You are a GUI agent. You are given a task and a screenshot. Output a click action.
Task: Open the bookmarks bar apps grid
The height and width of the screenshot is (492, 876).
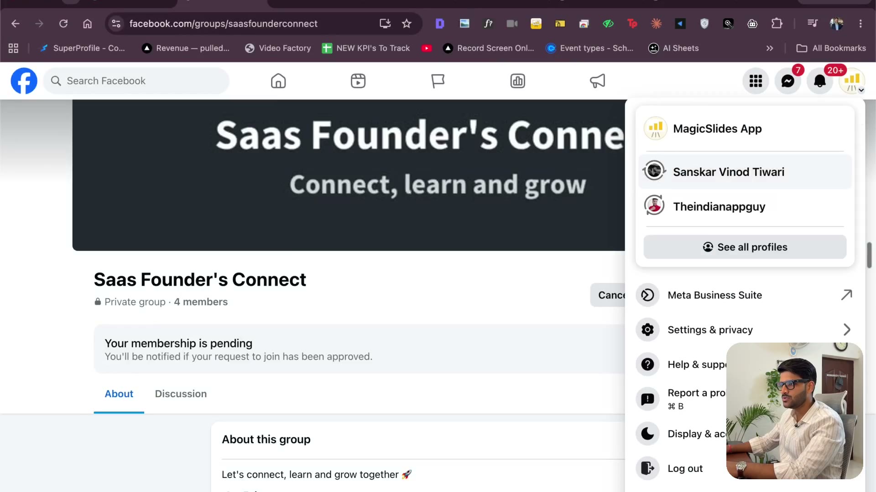click(x=13, y=48)
